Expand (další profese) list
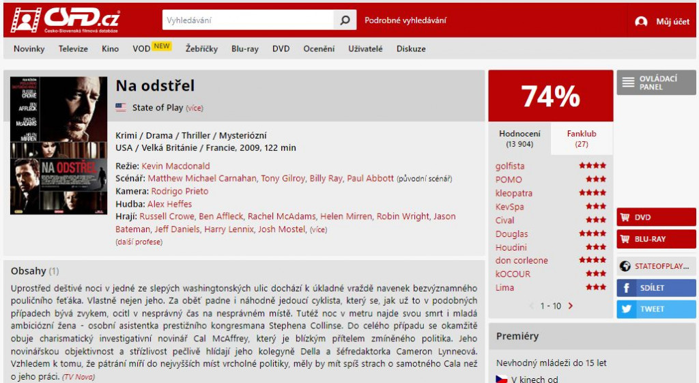This screenshot has width=699, height=383. pyautogui.click(x=139, y=242)
